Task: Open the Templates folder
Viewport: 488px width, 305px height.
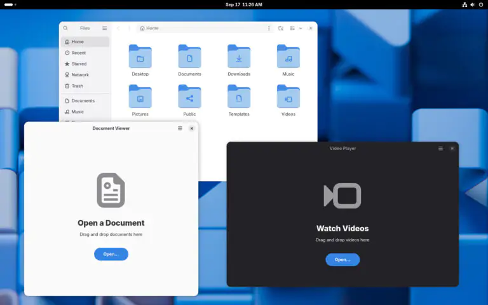Action: click(x=239, y=97)
